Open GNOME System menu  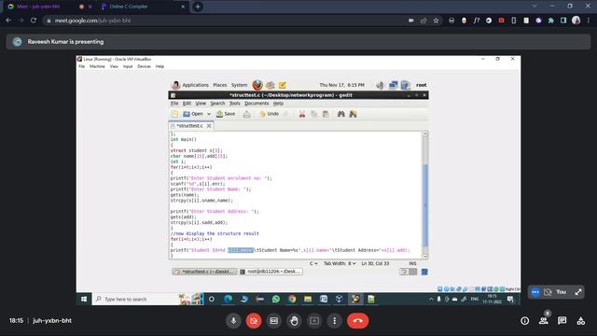pyautogui.click(x=239, y=85)
